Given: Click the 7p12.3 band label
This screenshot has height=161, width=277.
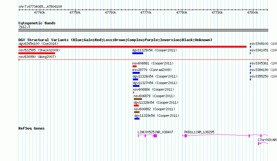Looking at the screenshot, I should 24,27.
